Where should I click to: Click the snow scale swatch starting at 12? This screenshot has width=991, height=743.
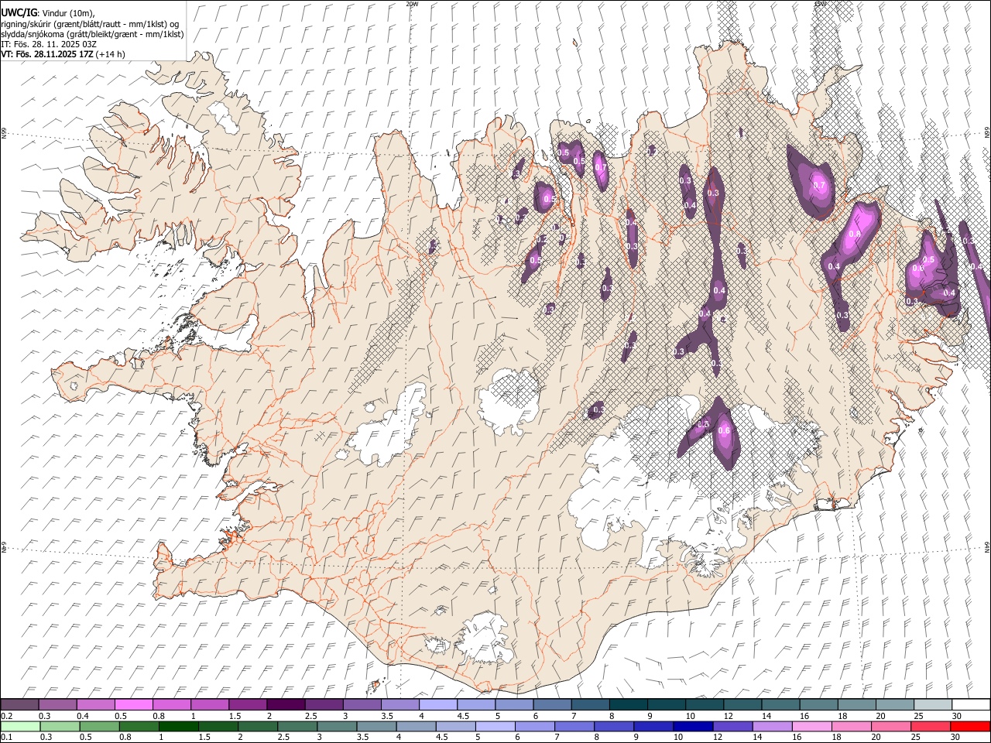(x=742, y=704)
